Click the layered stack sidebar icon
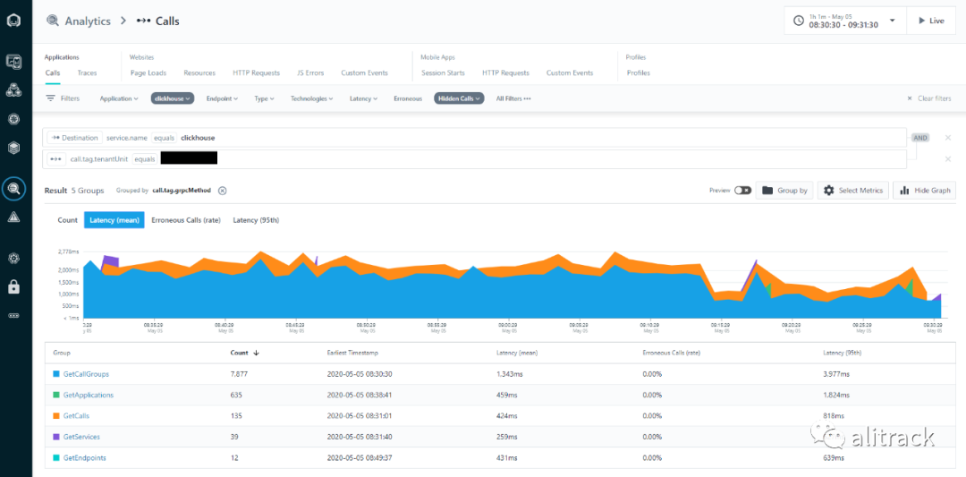 [13, 148]
